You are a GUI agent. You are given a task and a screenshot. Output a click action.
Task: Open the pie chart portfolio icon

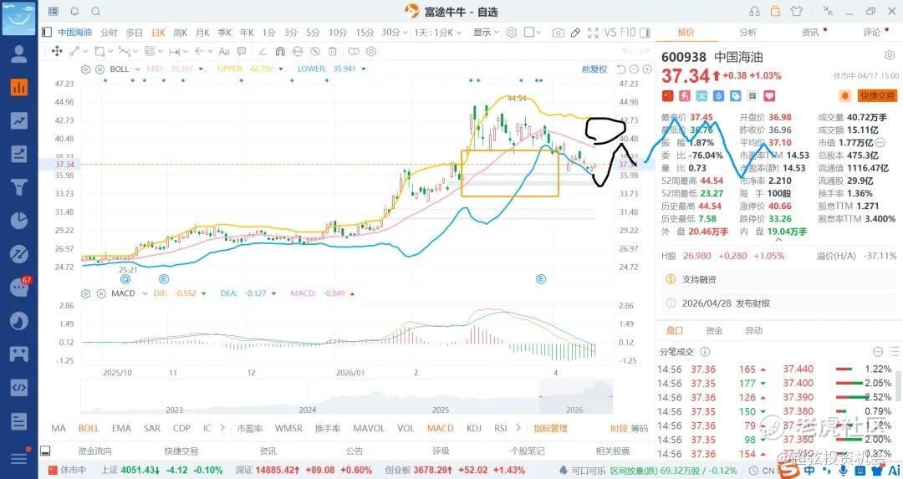click(19, 221)
